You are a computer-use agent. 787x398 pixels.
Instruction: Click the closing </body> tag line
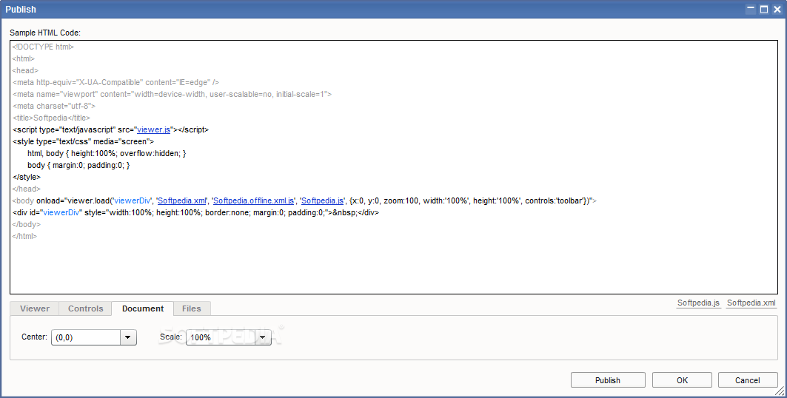tap(27, 225)
